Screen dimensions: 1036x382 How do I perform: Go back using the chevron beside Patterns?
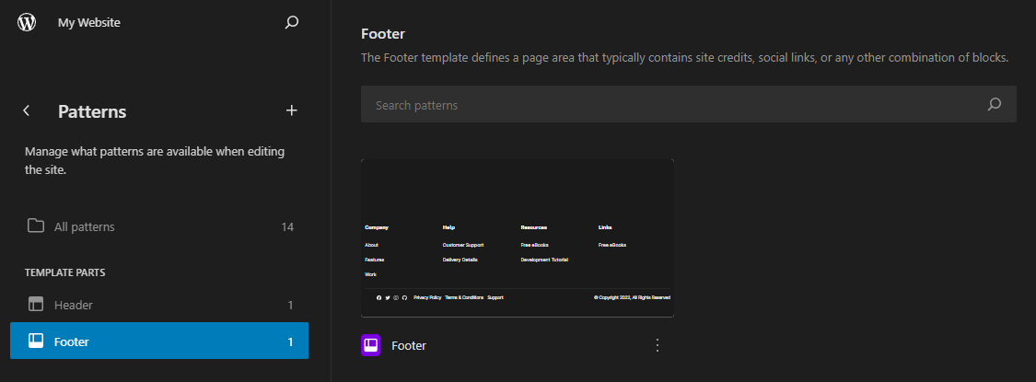pyautogui.click(x=27, y=110)
